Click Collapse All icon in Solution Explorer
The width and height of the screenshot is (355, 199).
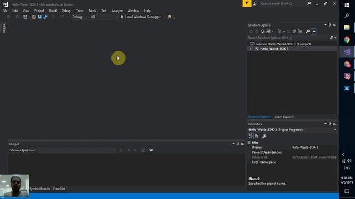[294, 32]
